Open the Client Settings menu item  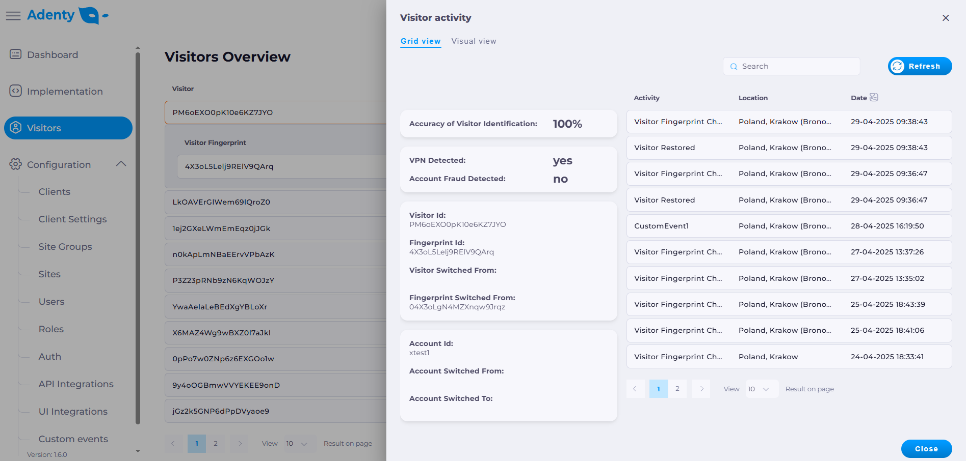pyautogui.click(x=72, y=219)
